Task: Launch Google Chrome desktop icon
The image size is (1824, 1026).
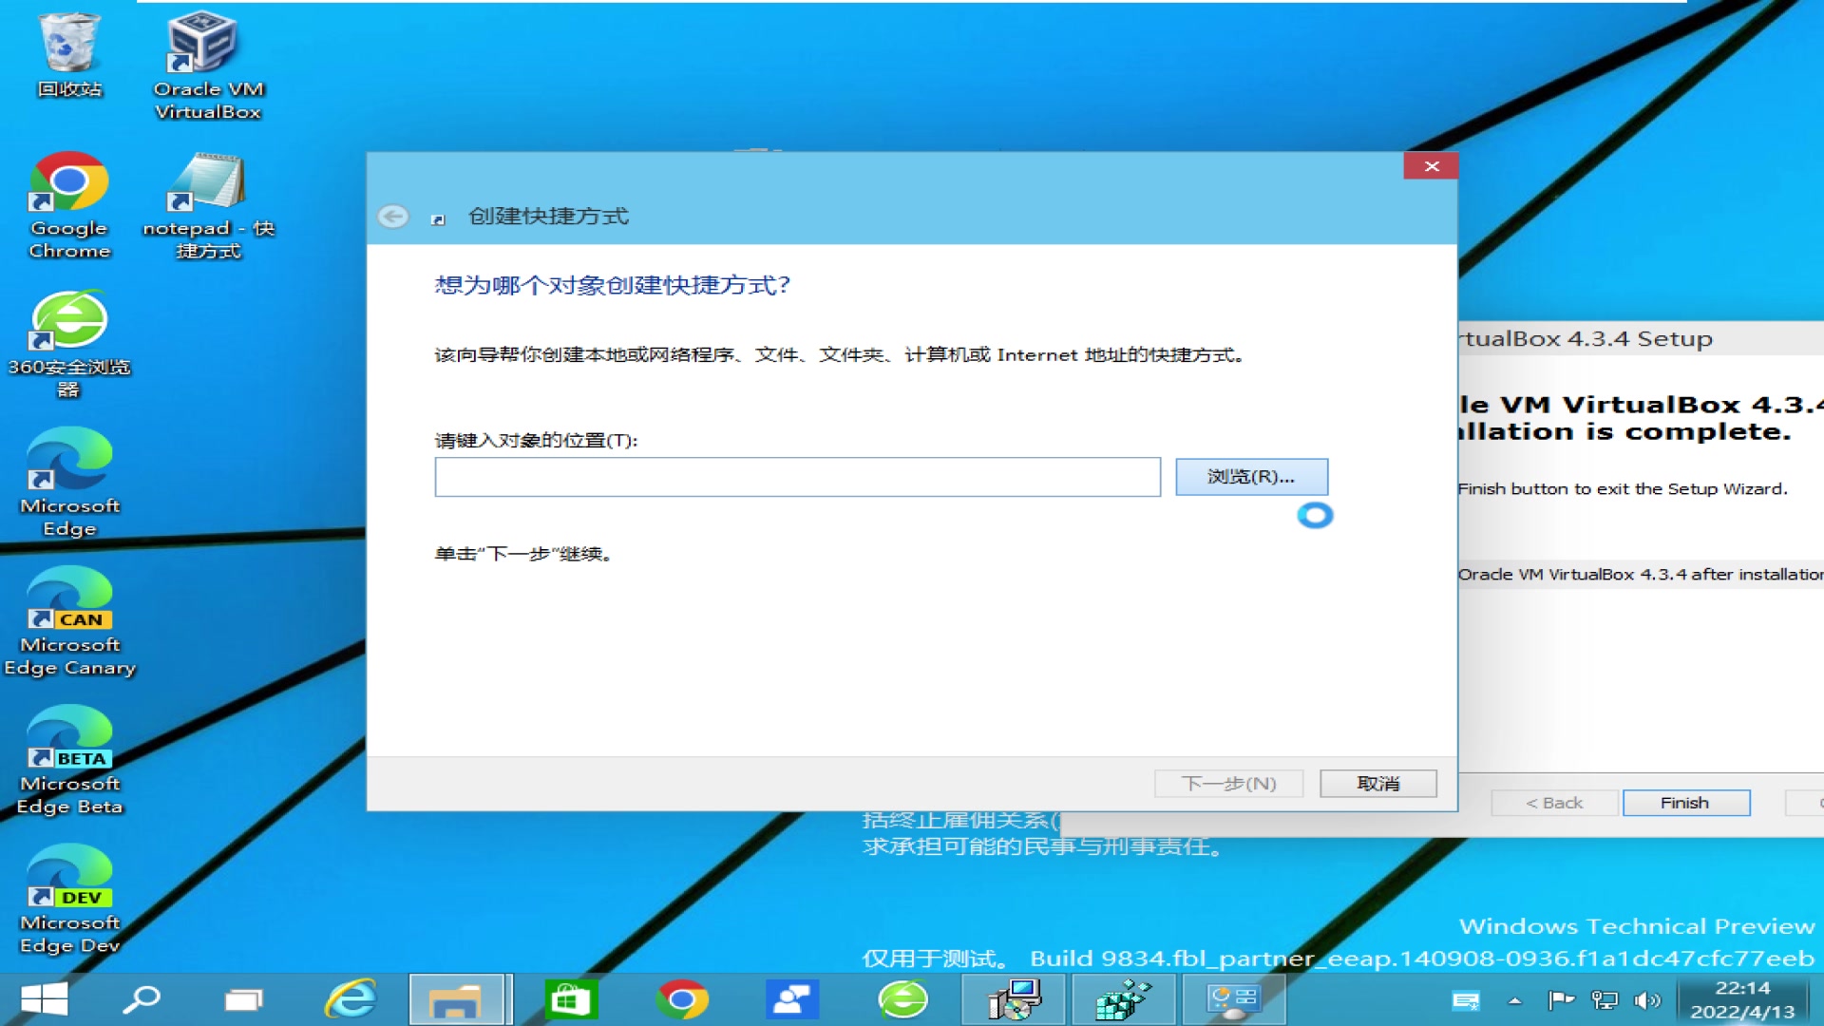Action: (67, 185)
